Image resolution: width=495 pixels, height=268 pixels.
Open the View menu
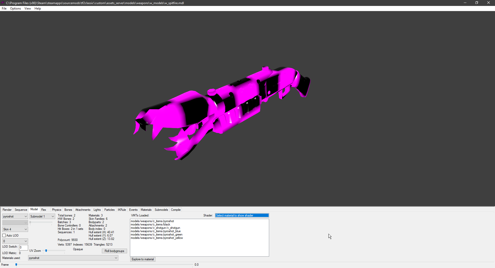point(28,9)
